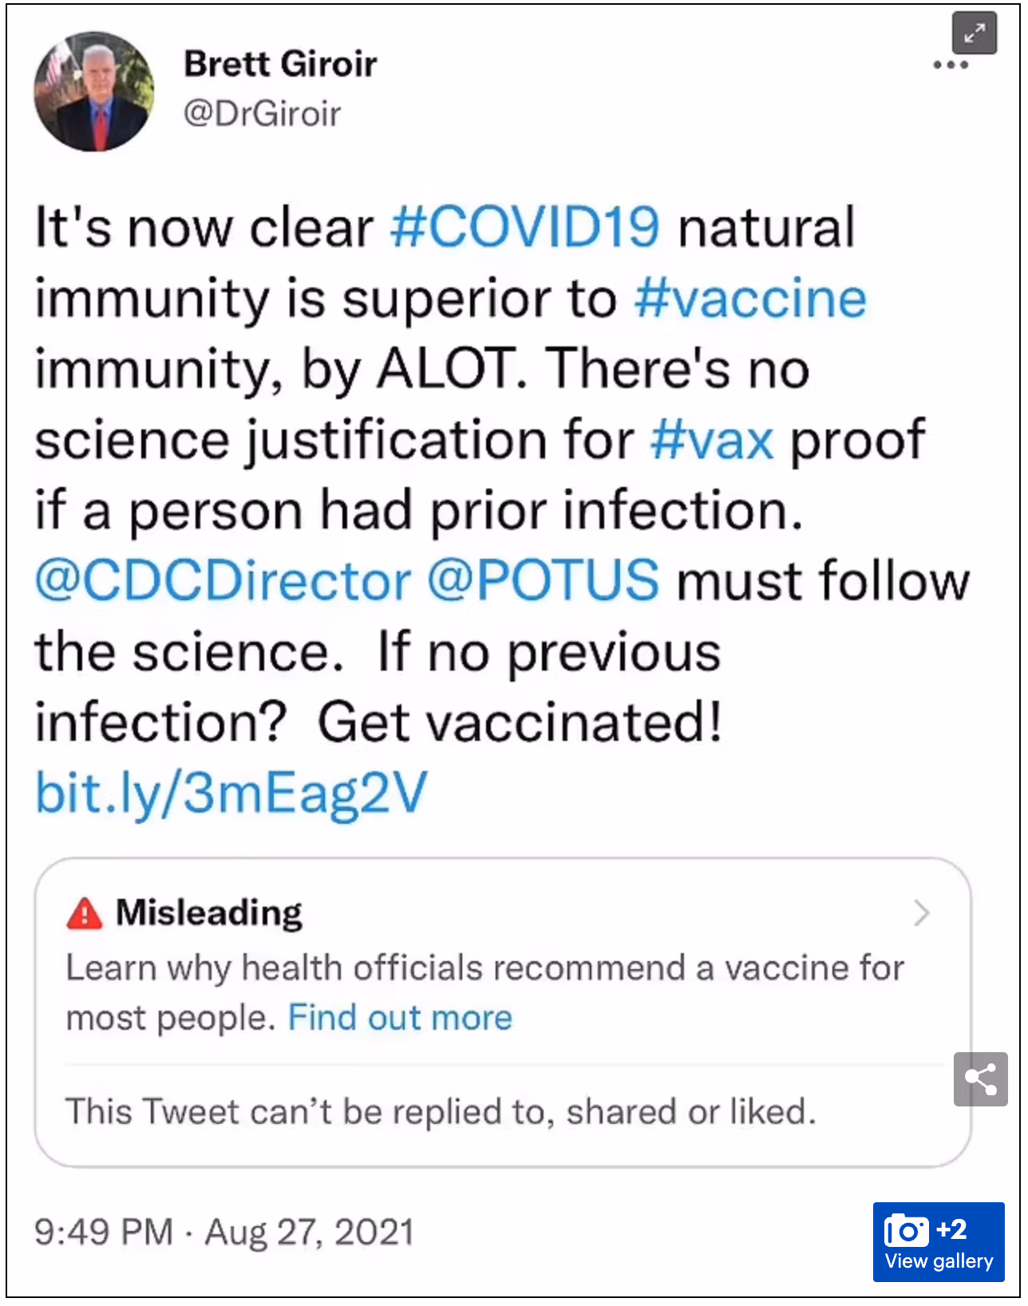
Task: Click the +2 photo count
Action: point(951,1229)
